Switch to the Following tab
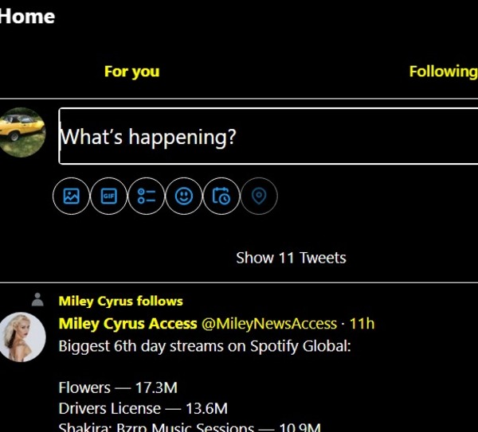 click(x=442, y=72)
